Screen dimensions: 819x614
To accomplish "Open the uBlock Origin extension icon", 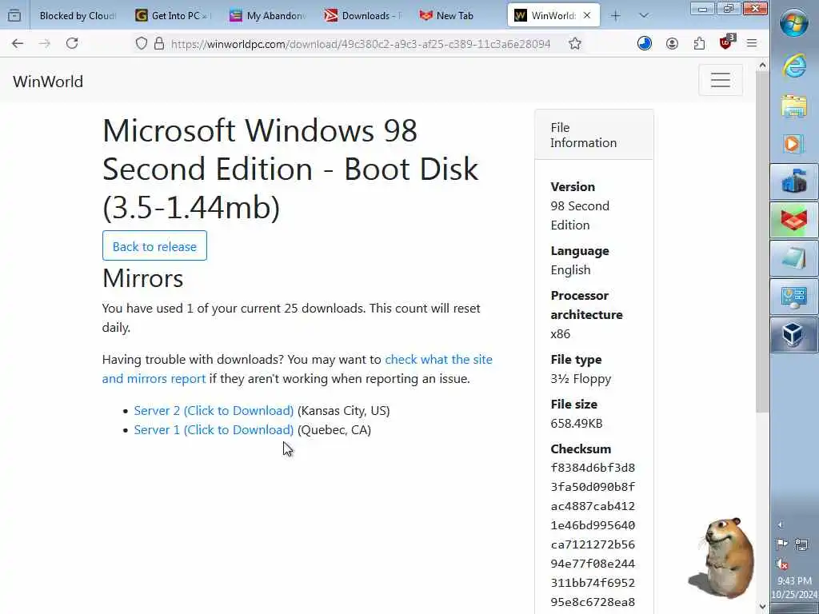I will point(726,43).
